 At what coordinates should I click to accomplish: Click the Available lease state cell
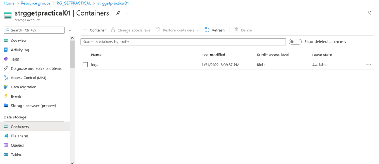[320, 65]
